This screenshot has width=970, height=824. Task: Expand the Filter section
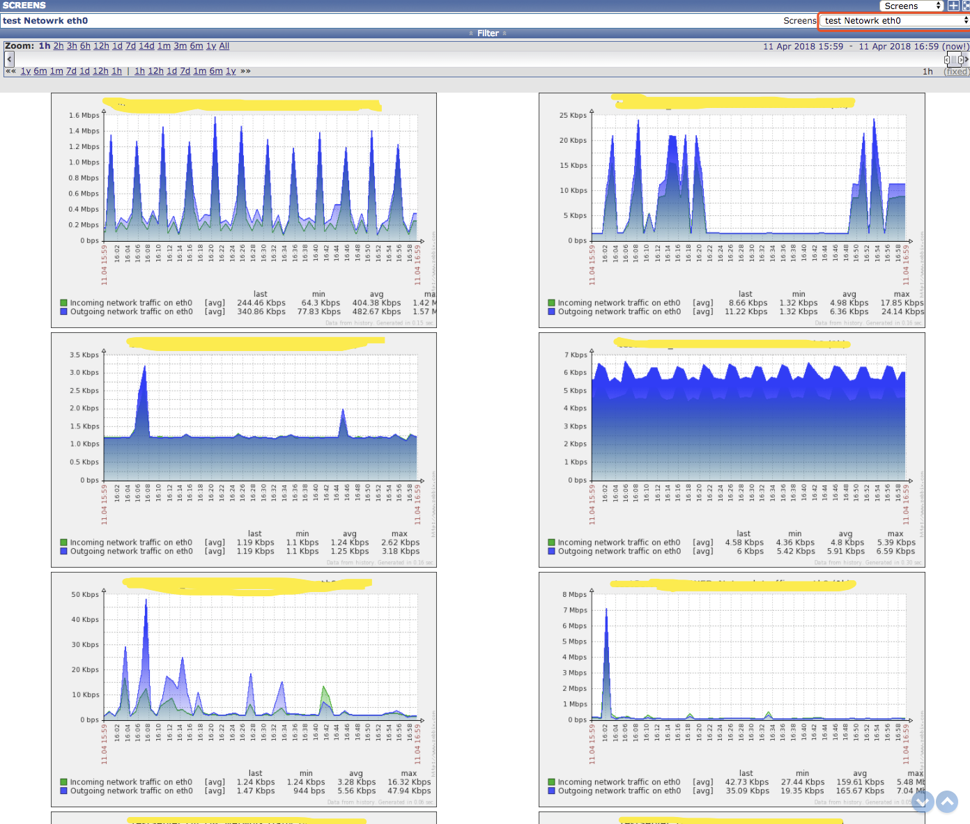tap(487, 33)
